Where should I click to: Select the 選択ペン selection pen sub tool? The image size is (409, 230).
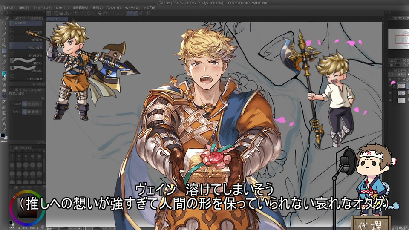click(26, 61)
